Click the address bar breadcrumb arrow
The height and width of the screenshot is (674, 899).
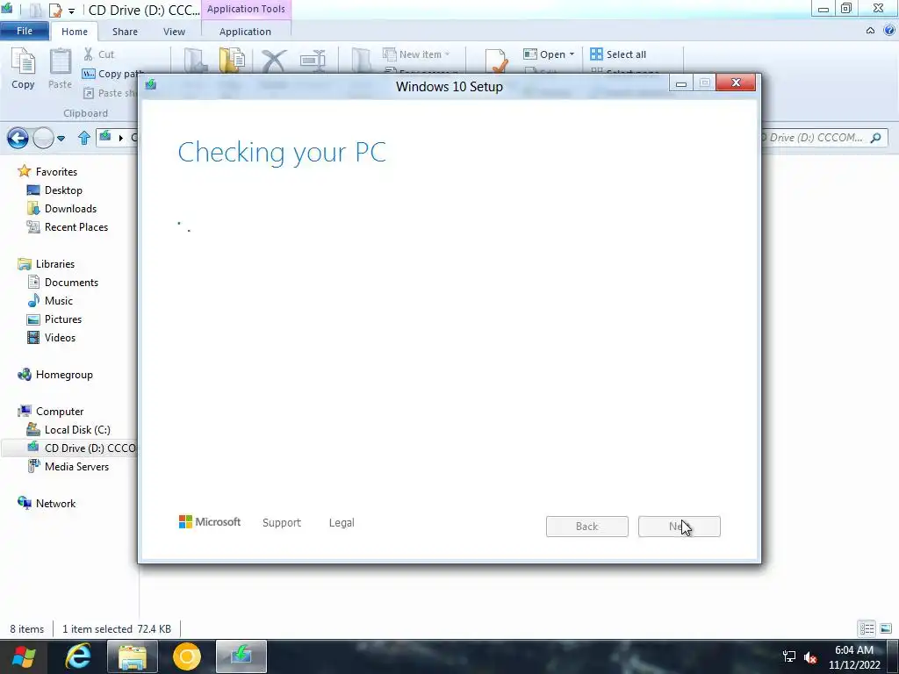pos(120,138)
